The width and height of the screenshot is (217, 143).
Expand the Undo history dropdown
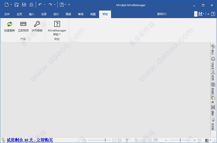click(45, 5)
